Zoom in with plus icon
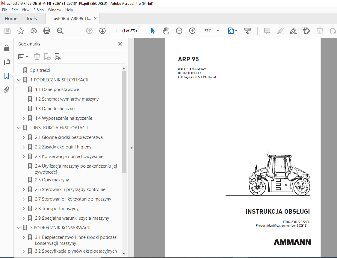Image resolution: width=337 pixels, height=258 pixels. click(192, 31)
